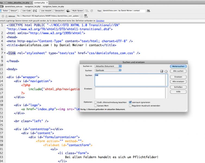Click the home icon in address bar

click(5, 16)
